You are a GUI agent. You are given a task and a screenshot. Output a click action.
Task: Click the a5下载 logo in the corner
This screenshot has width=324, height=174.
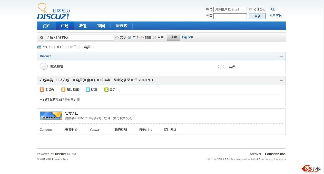click(310, 168)
